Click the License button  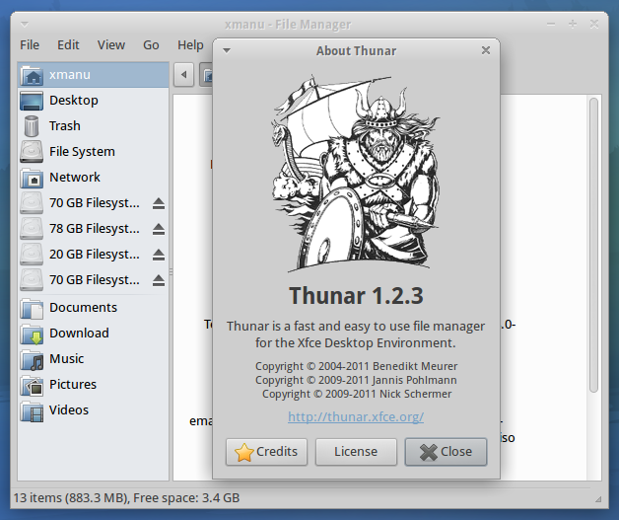click(x=356, y=452)
